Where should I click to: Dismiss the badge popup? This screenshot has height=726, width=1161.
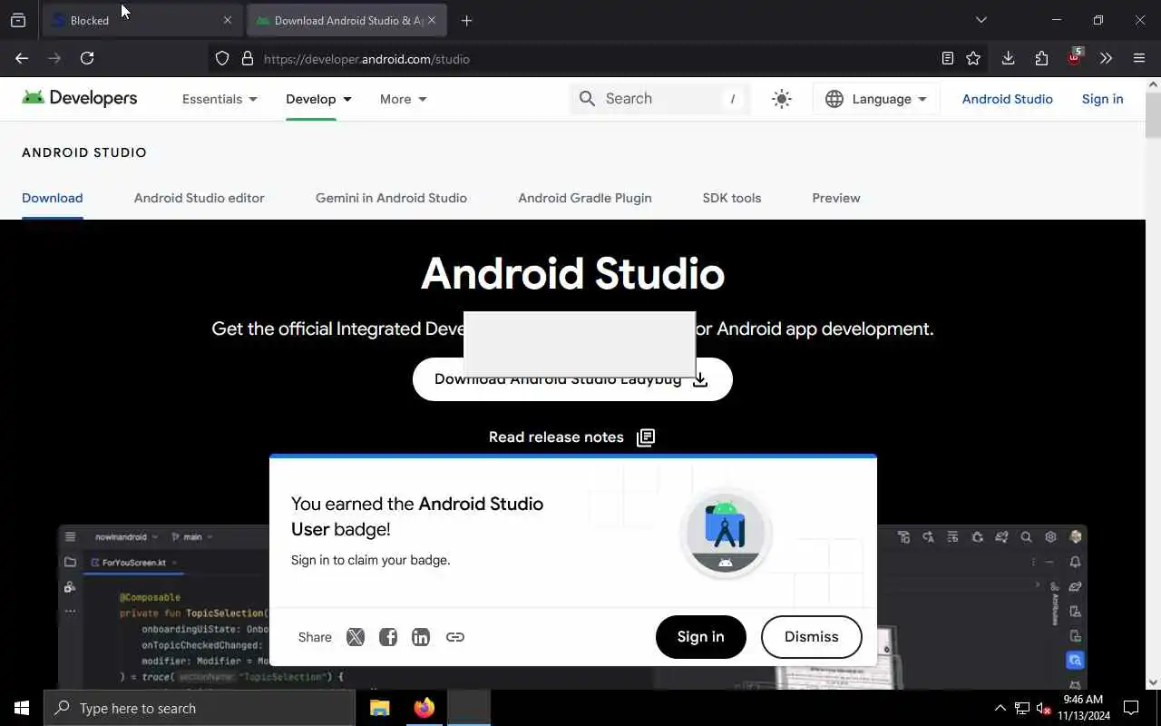tap(812, 637)
